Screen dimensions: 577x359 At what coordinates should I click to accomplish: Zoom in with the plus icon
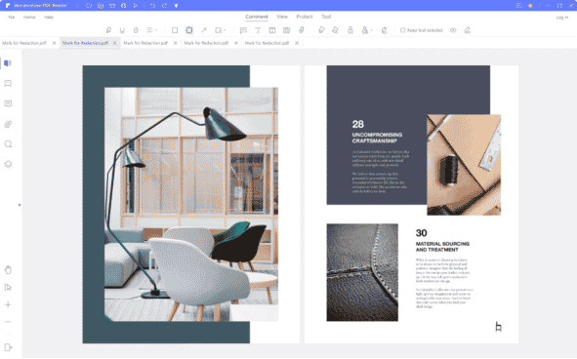[8, 304]
